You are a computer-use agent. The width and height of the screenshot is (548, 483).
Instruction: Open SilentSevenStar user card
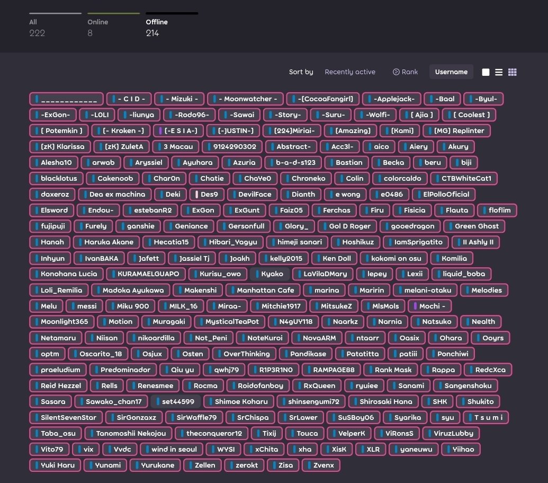click(66, 418)
